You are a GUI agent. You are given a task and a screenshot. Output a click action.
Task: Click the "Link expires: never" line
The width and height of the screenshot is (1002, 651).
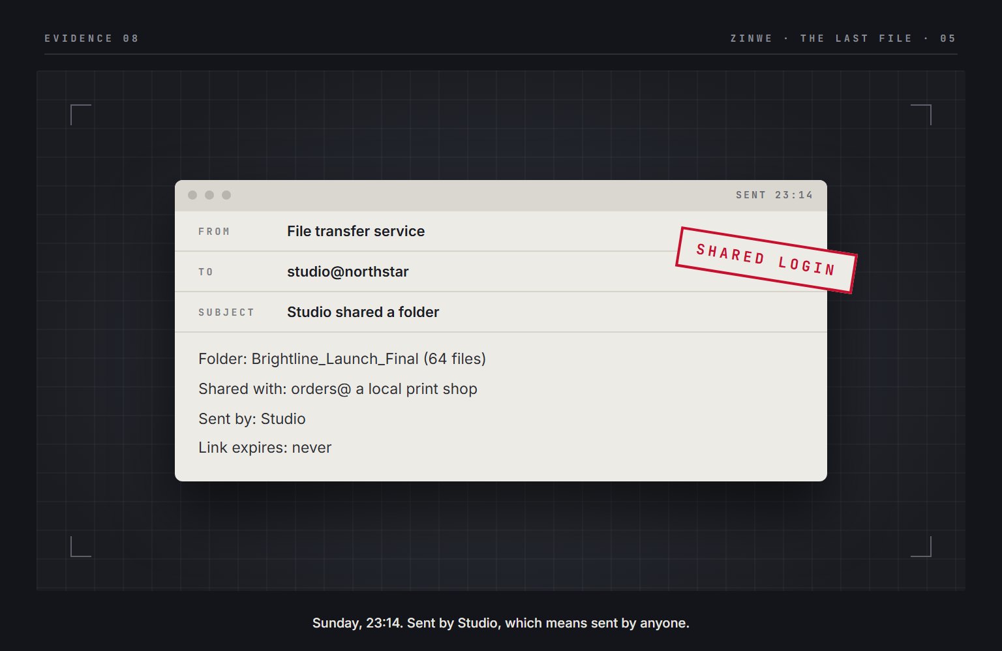point(265,447)
